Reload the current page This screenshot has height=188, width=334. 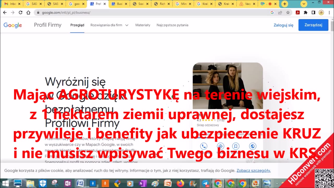pyautogui.click(x=20, y=13)
